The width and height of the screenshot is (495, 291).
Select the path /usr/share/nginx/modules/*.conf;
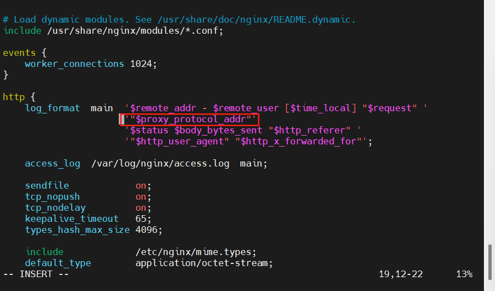[135, 30]
